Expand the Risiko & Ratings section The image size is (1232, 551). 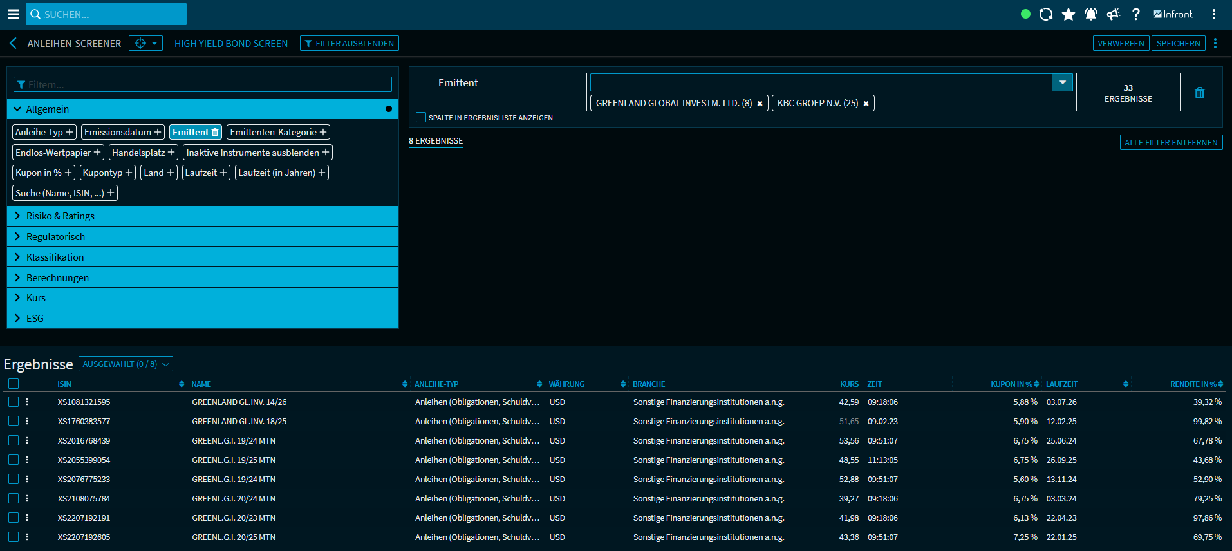(x=61, y=216)
